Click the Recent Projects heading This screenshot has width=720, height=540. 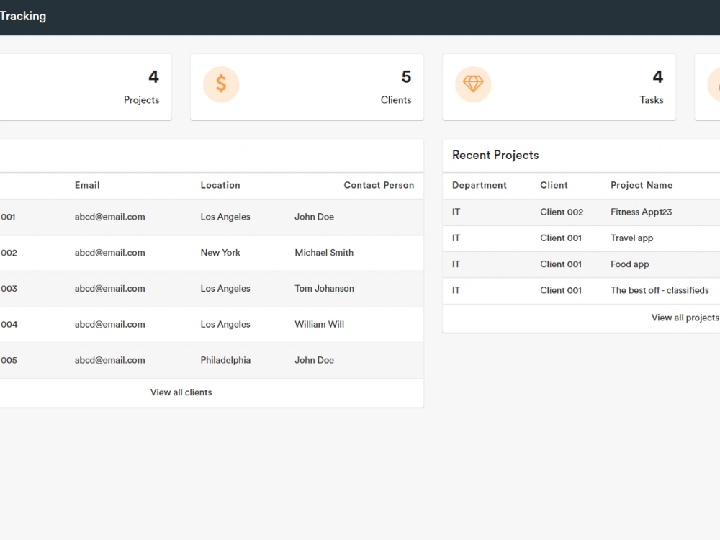pos(495,156)
